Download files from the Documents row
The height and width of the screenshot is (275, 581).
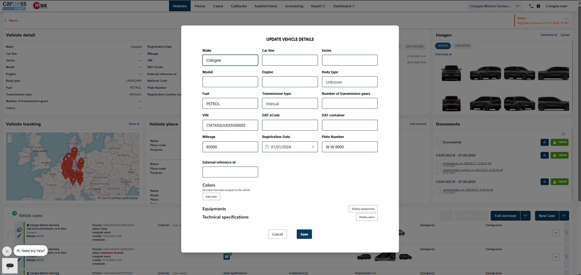545,142
